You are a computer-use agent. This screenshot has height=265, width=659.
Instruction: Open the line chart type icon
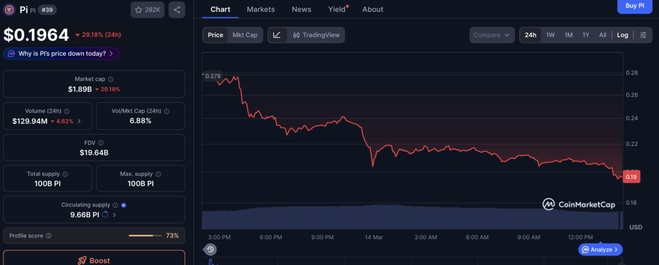coord(277,35)
